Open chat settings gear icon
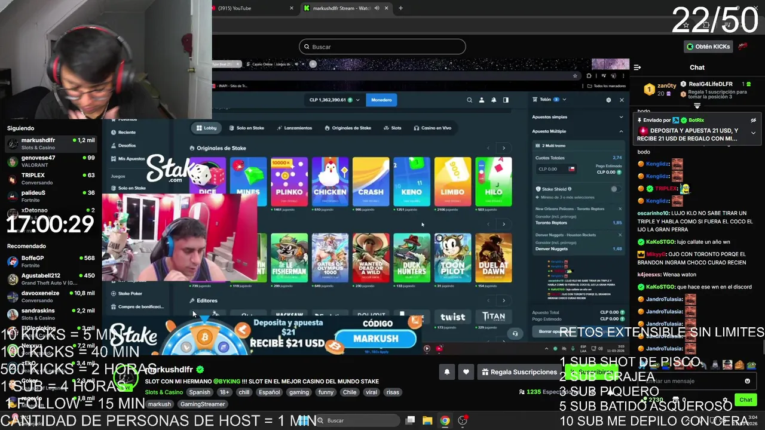This screenshot has height=430, width=765. [x=726, y=400]
